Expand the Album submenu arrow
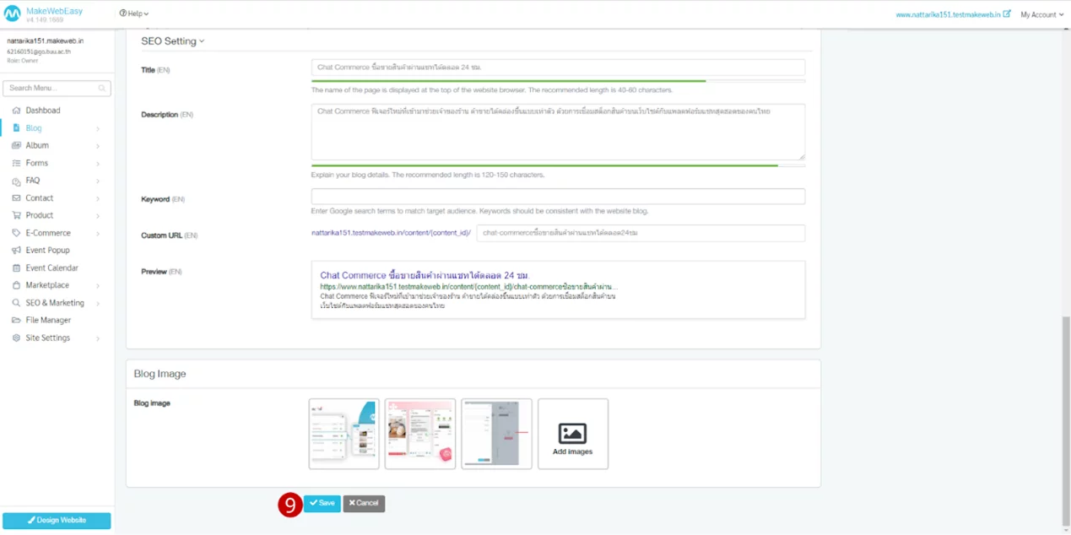This screenshot has height=535, width=1071. [98, 147]
